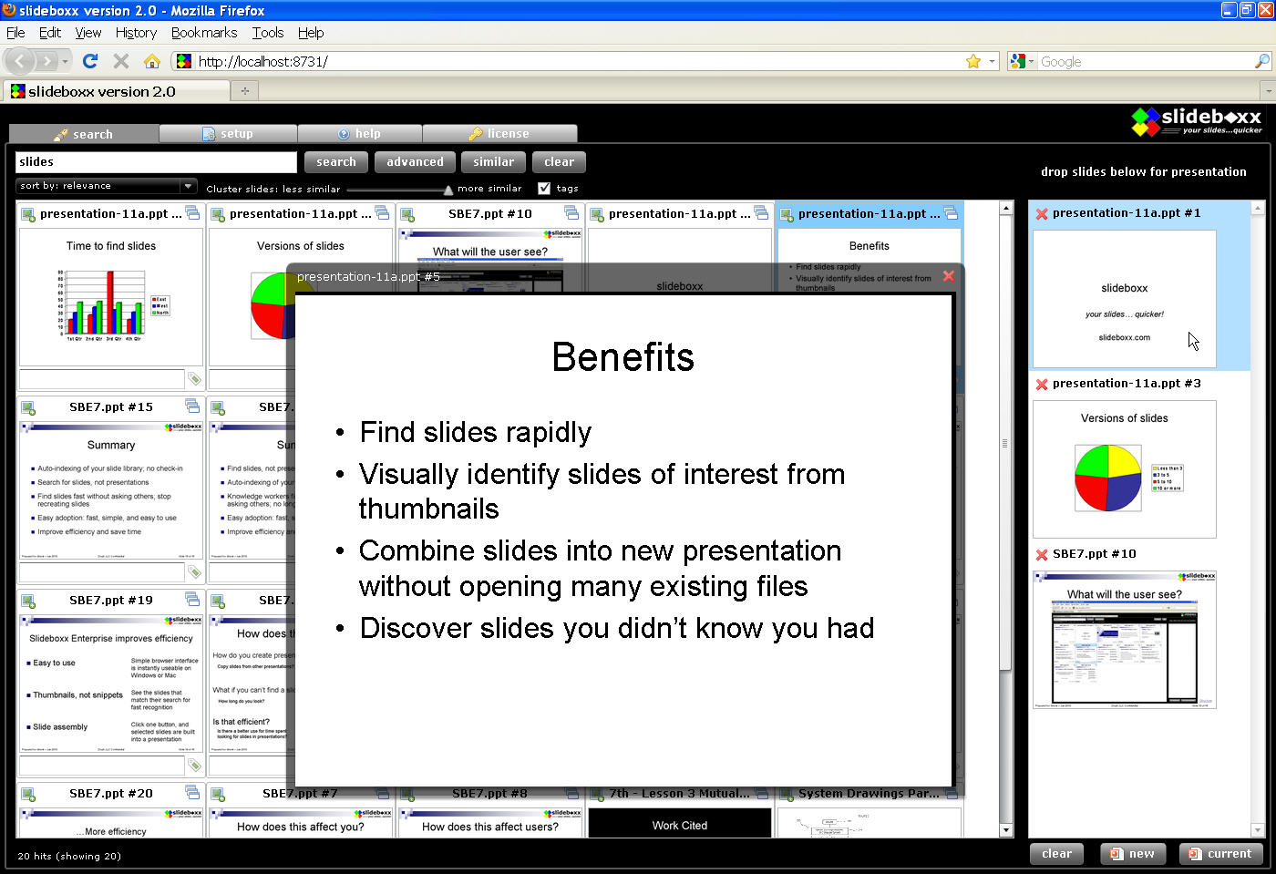1276x874 pixels.
Task: Click green-plus add icon on SBE7.ppt #20 card
Action: pos(28,795)
